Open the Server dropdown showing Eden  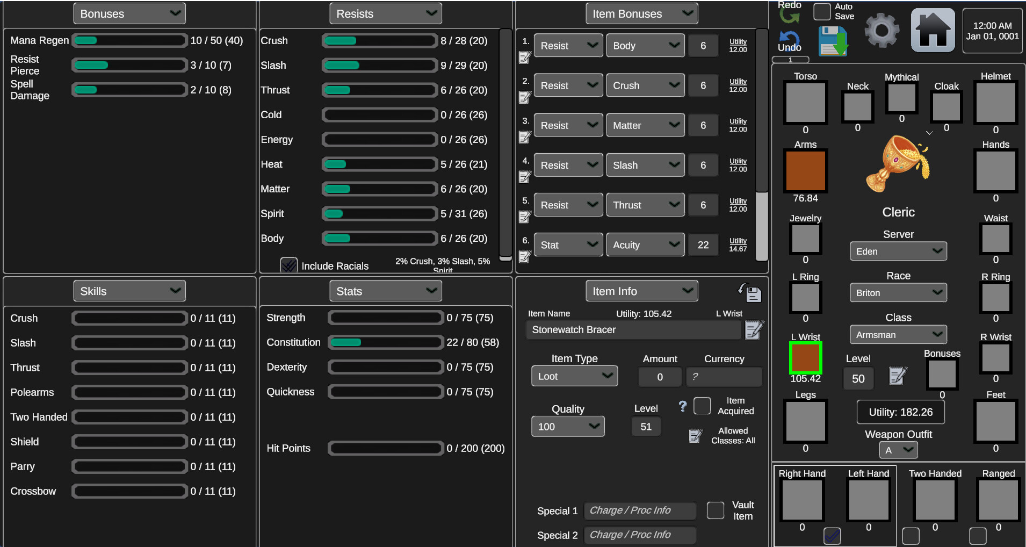pyautogui.click(x=898, y=251)
